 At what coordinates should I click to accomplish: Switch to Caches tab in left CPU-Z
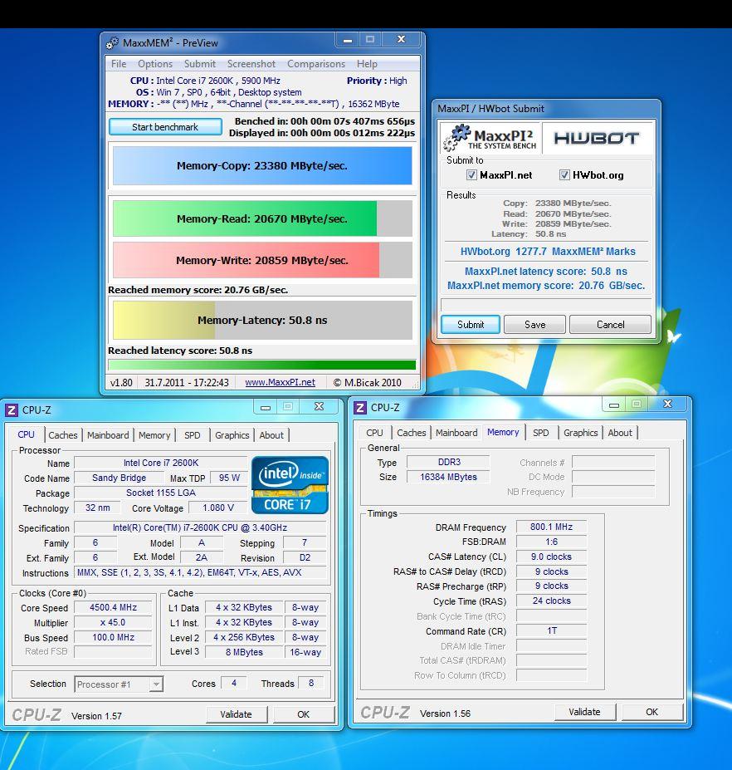(63, 435)
